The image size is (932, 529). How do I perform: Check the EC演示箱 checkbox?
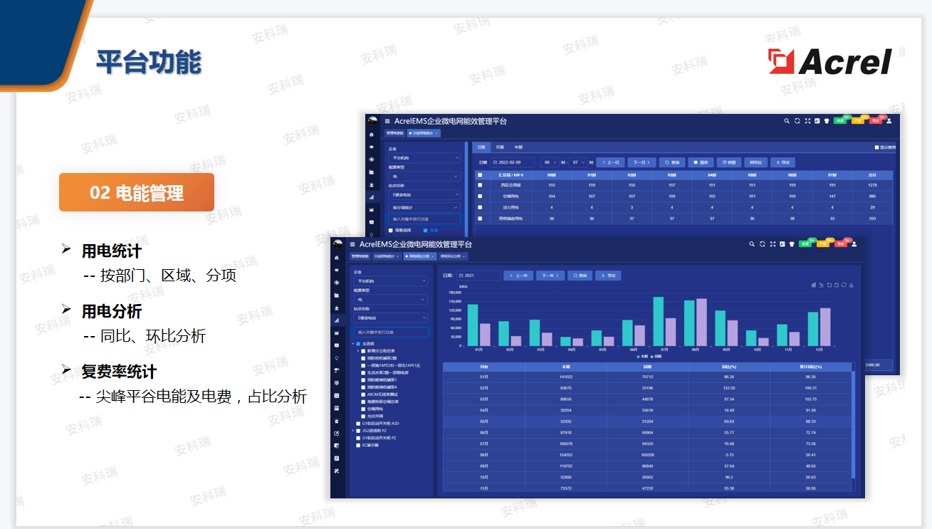[358, 445]
